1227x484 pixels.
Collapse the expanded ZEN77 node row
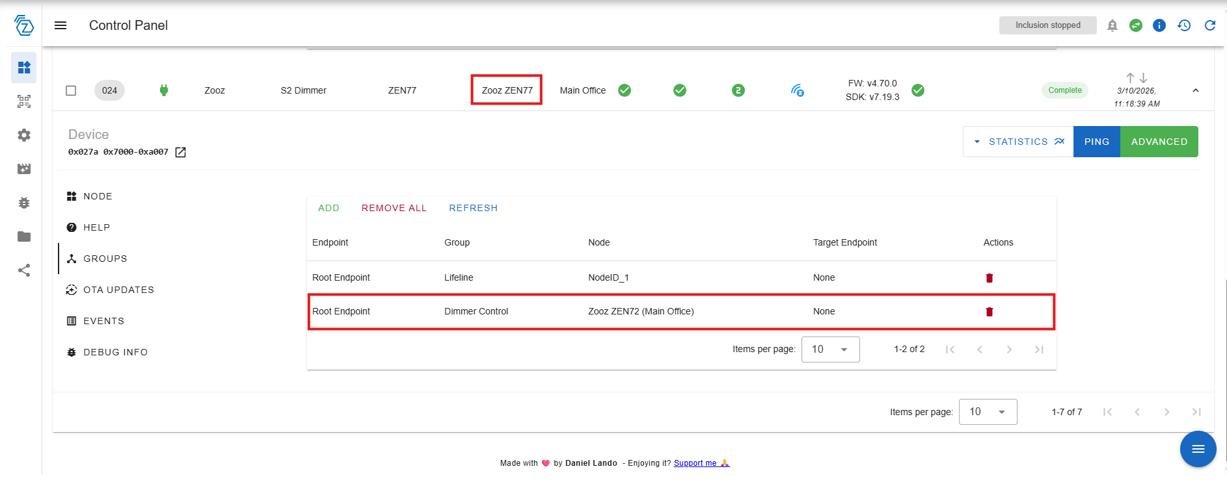point(1195,90)
